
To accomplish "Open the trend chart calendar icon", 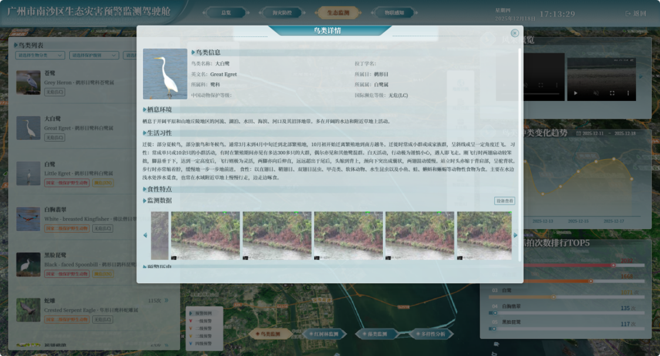I will 578,133.
